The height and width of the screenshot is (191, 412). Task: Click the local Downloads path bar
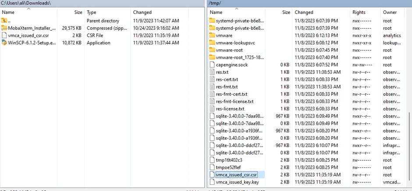101,4
